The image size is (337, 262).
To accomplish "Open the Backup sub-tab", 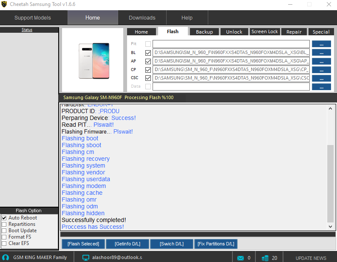I will pyautogui.click(x=204, y=32).
